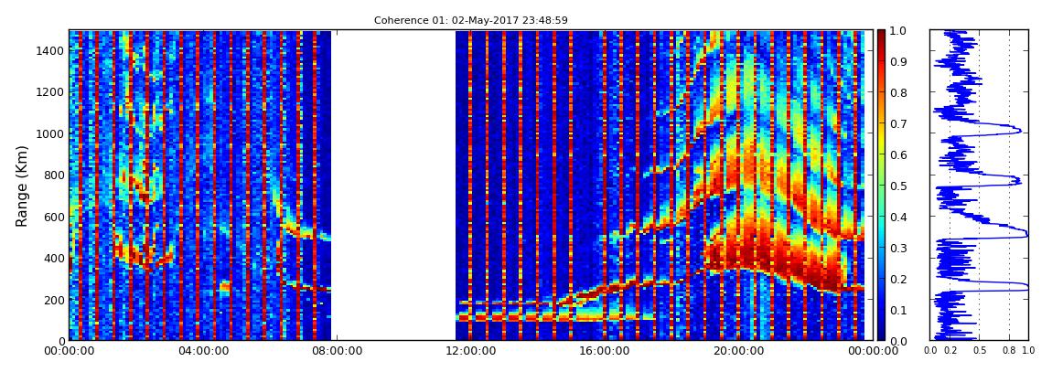Click the 12:00:00 time tick label
This screenshot has width=1052, height=372.
(x=469, y=351)
